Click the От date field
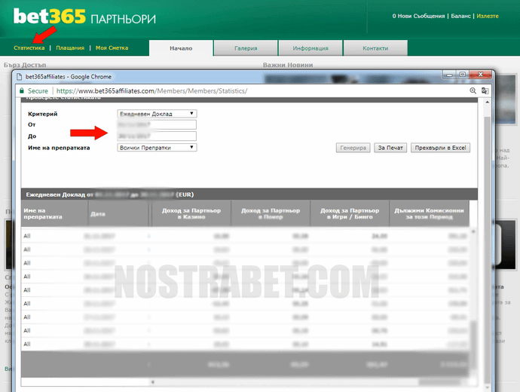Screen dimensions: 520x392 point(157,124)
